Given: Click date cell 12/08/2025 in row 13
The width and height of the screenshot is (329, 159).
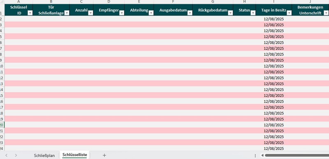Looking at the screenshot, I should [x=273, y=84].
